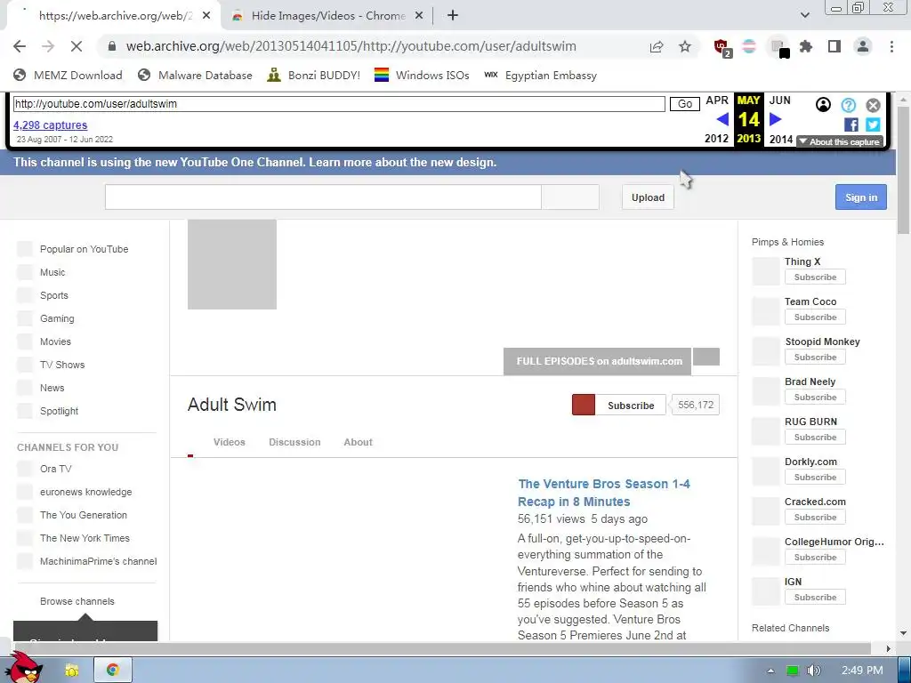Open the Extensions puzzle piece menu
This screenshot has width=911, height=683.
point(806,46)
